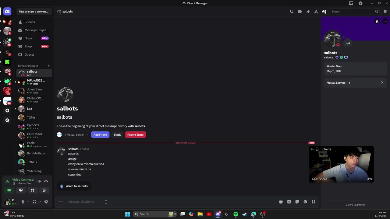Open the apps launcher in message bar

pos(313,202)
